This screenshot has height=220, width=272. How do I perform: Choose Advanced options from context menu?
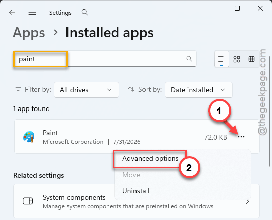tap(151, 158)
